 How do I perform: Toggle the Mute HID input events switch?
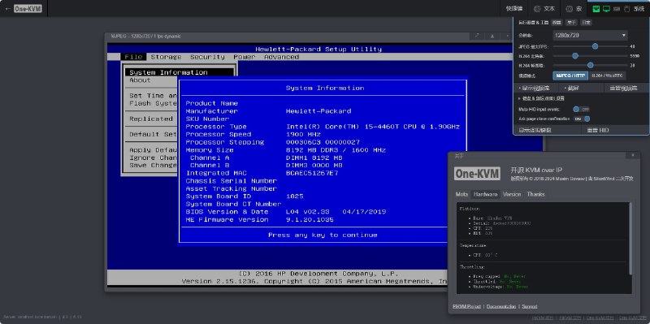pos(581,110)
